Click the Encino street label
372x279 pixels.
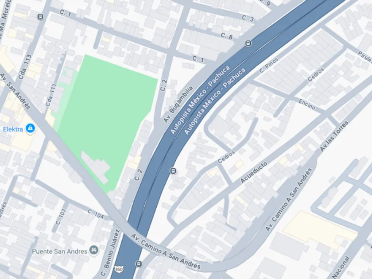pyautogui.click(x=307, y=105)
